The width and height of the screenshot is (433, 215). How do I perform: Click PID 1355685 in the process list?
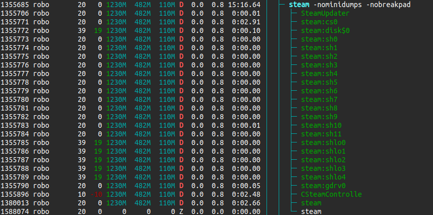(x=15, y=5)
